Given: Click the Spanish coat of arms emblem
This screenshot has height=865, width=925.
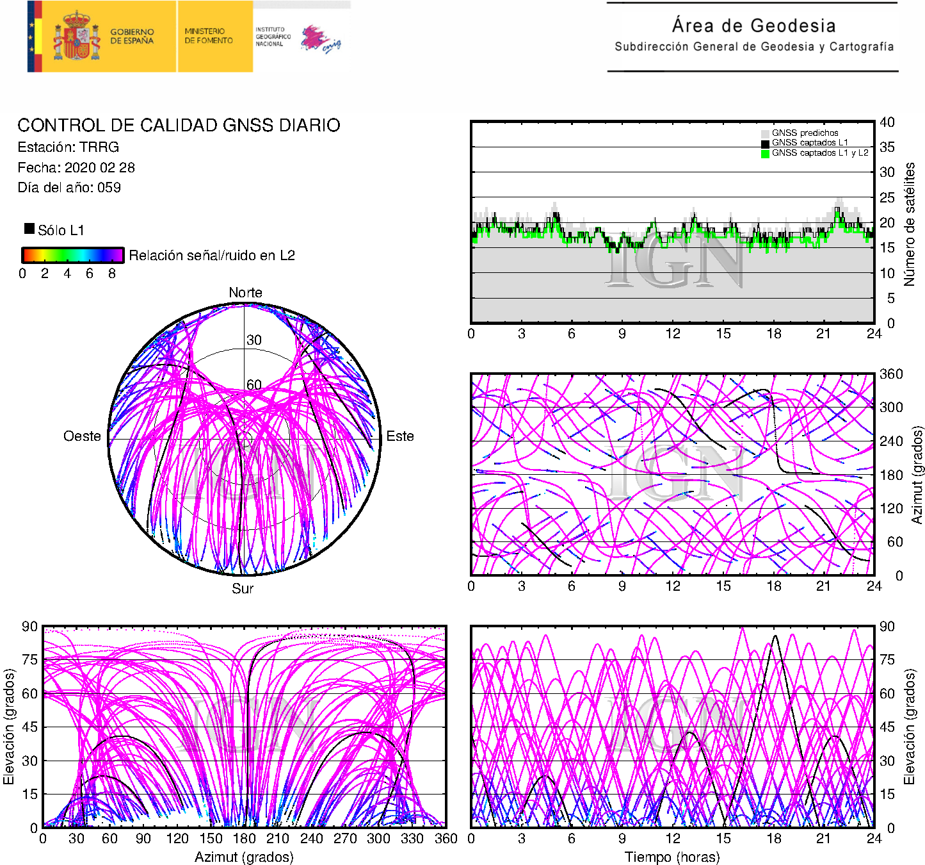Looking at the screenshot, I should click(76, 37).
